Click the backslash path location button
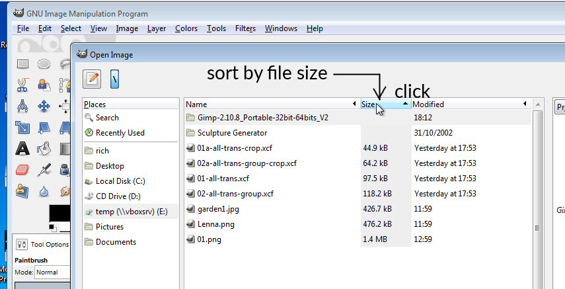Screen dimensions: 565x289 point(114,79)
